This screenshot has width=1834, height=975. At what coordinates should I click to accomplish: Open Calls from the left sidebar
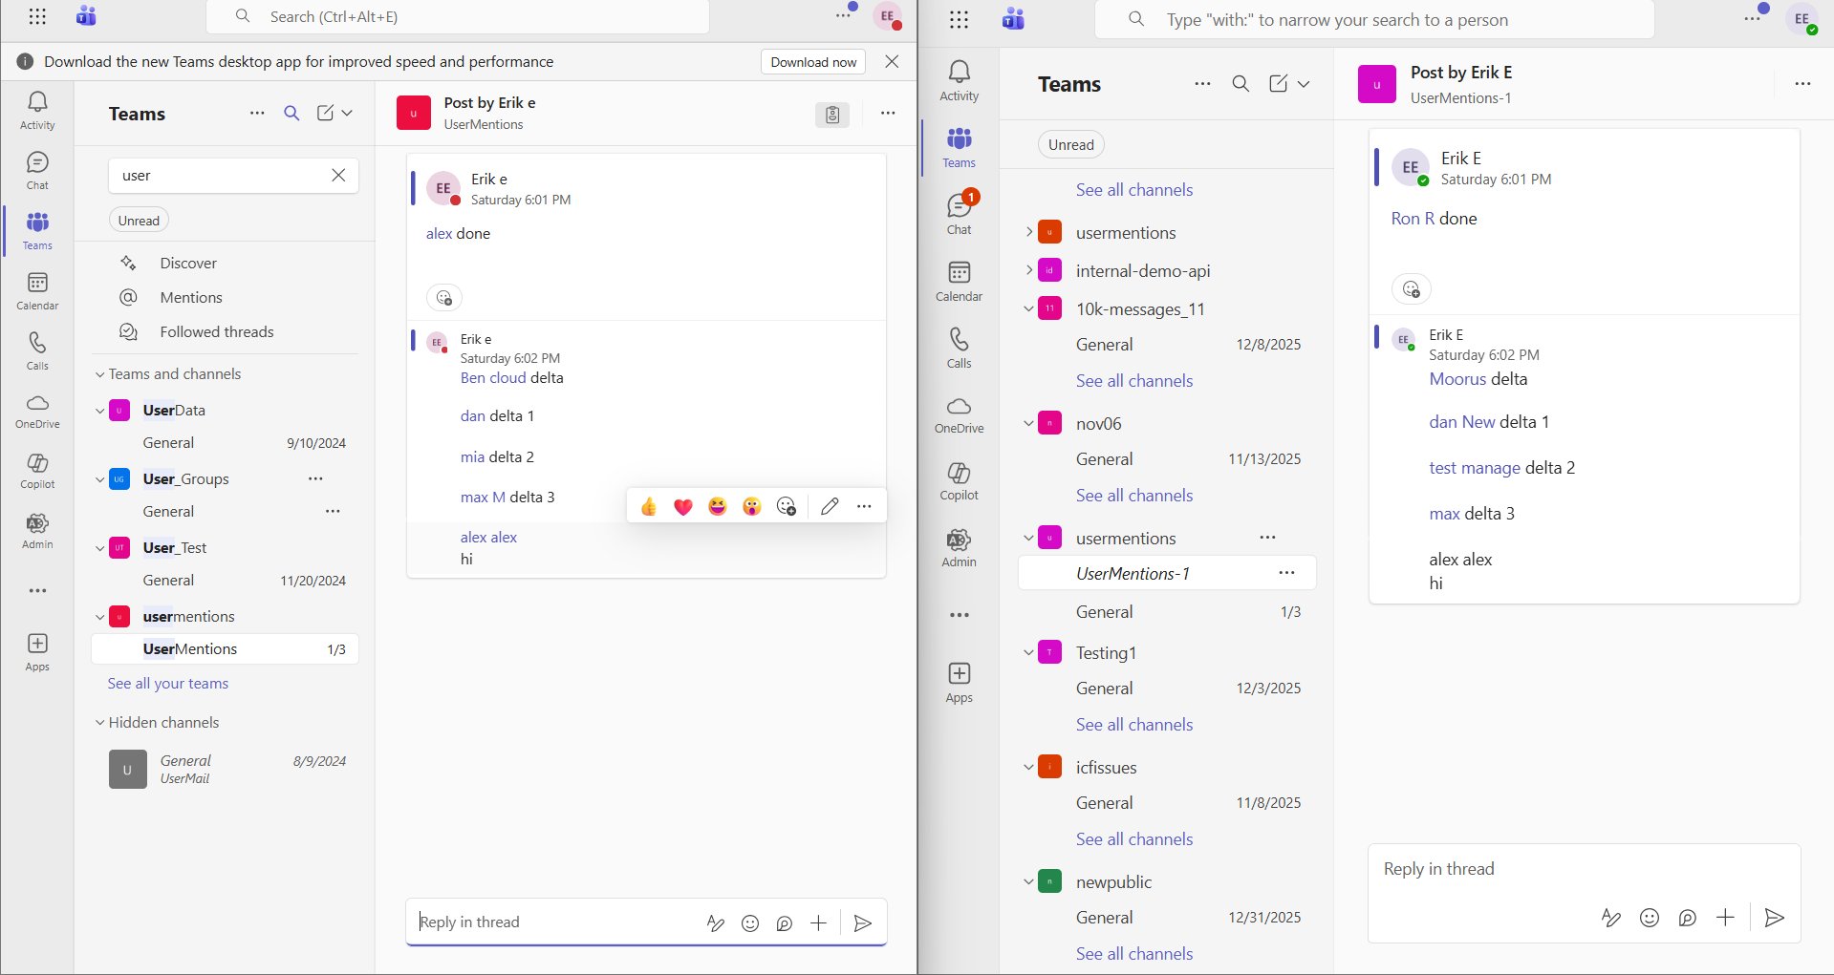click(x=36, y=350)
